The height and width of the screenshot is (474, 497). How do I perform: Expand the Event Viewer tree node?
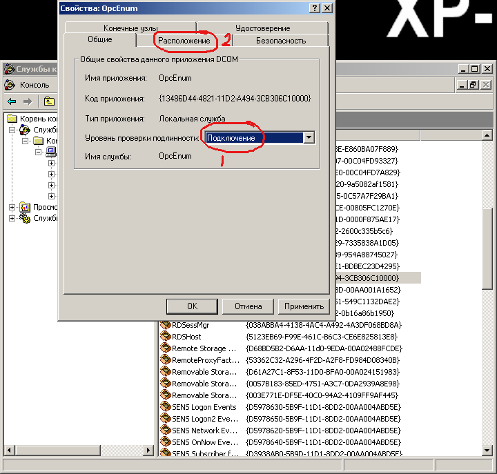click(x=12, y=207)
